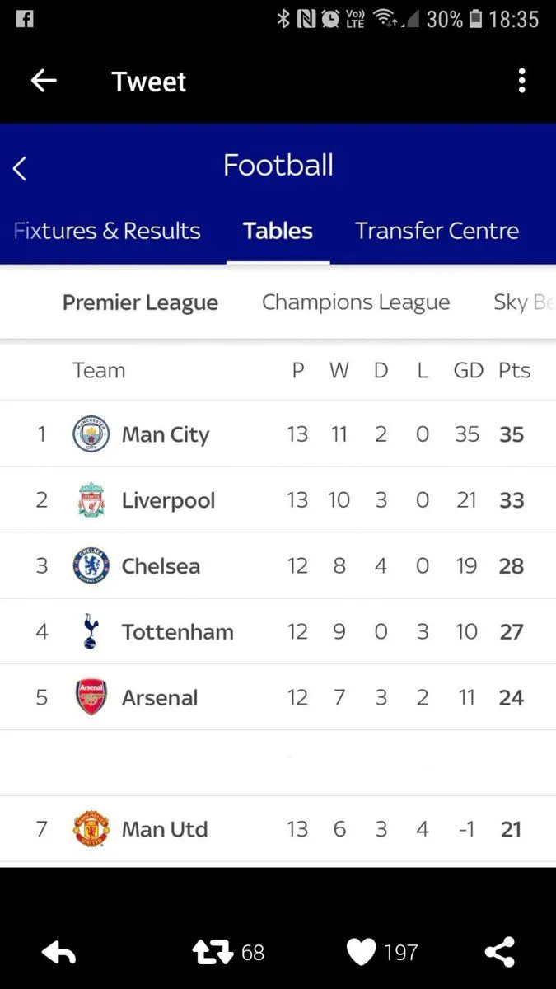Like the tweet with the heart icon

[361, 953]
